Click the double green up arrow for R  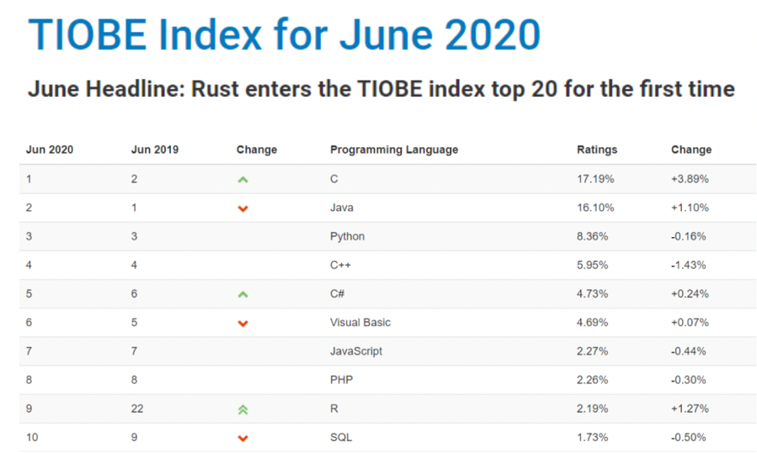[243, 409]
